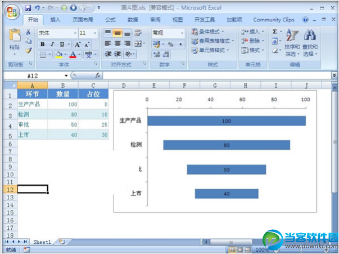Insert function with the fx button
Image resolution: width=339 pixels, height=254 pixels.
click(98, 75)
